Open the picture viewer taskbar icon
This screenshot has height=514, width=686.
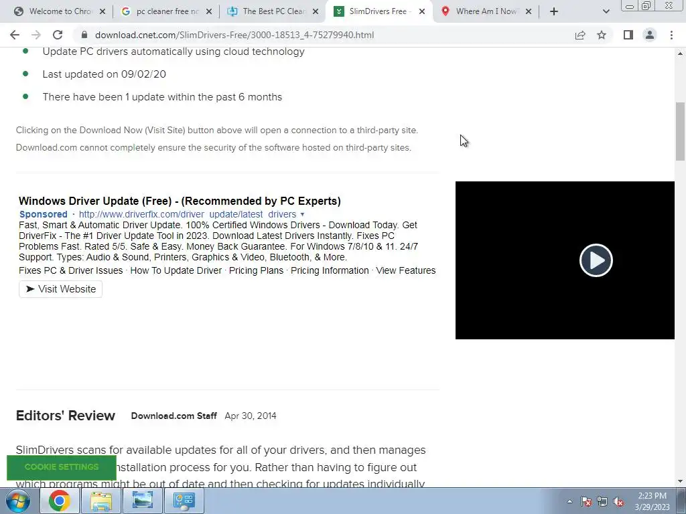click(x=143, y=501)
